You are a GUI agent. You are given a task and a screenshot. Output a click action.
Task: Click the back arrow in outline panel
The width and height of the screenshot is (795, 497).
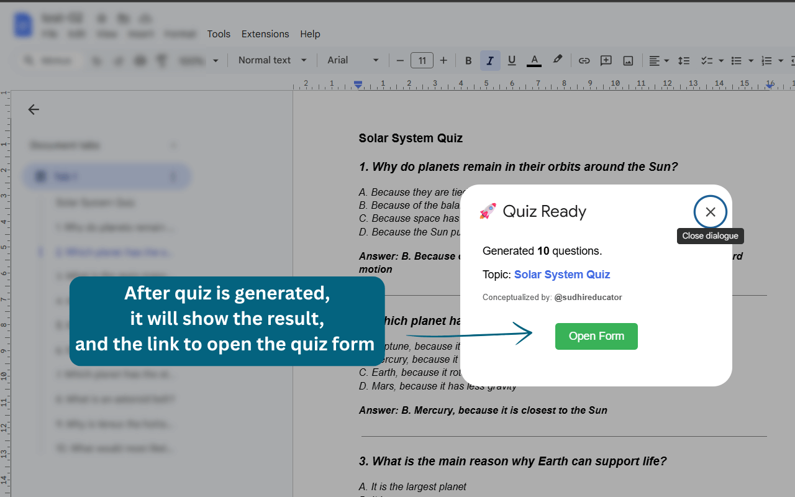(x=34, y=109)
